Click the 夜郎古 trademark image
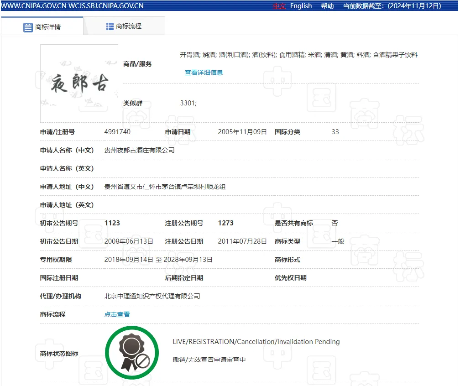 pyautogui.click(x=79, y=83)
